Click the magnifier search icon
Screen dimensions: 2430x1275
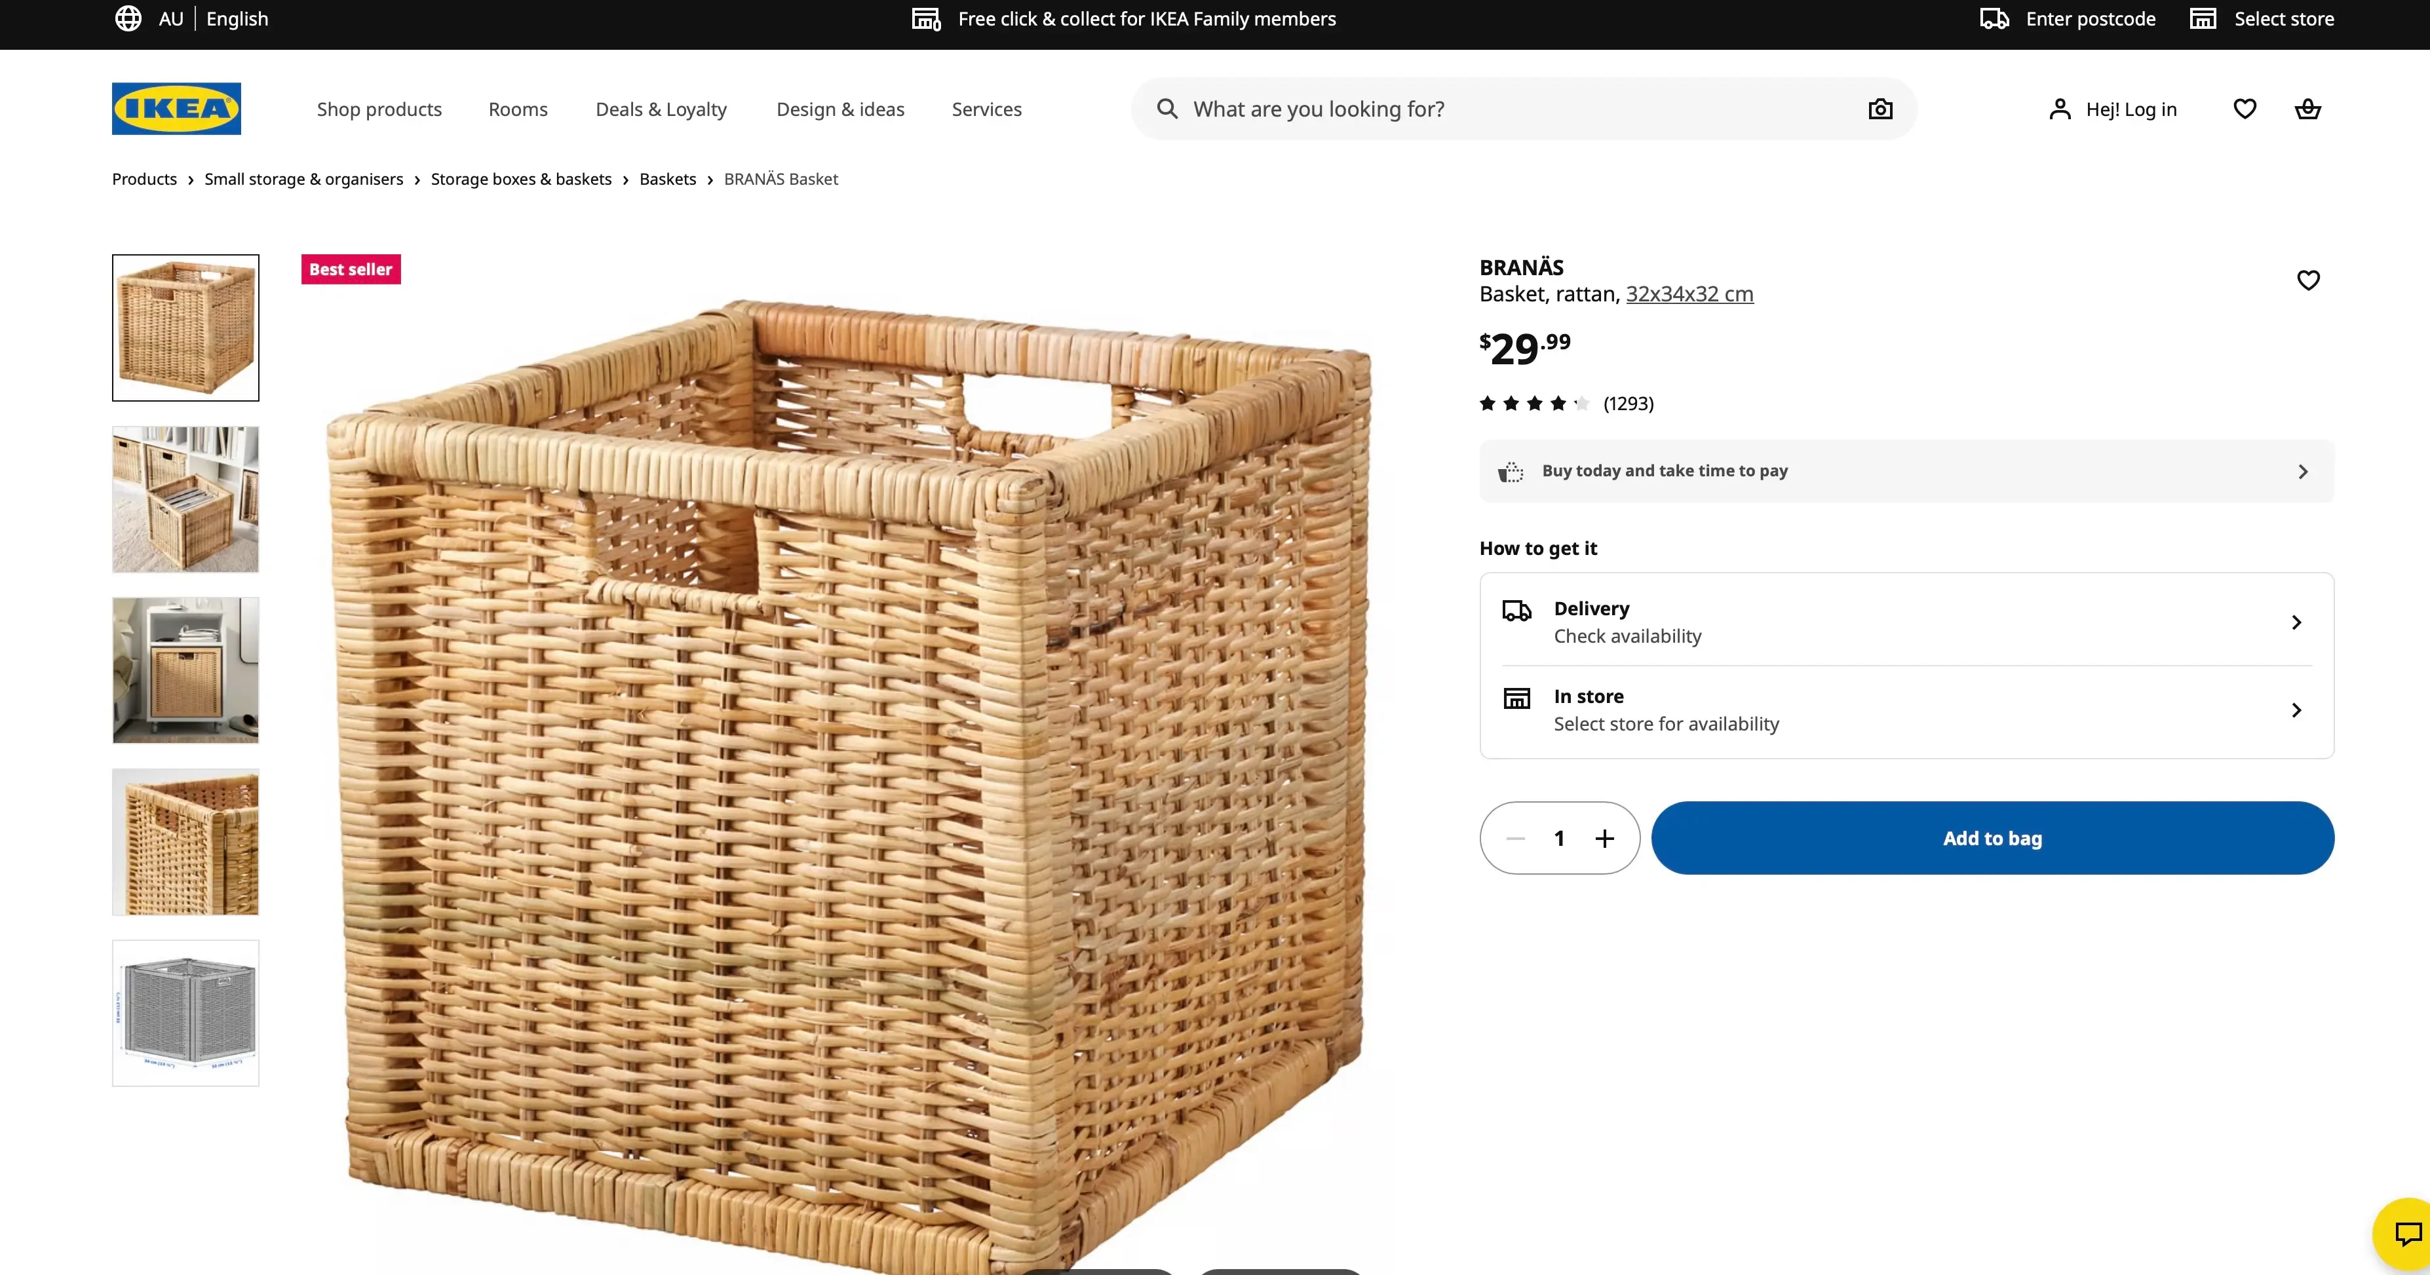[1167, 109]
